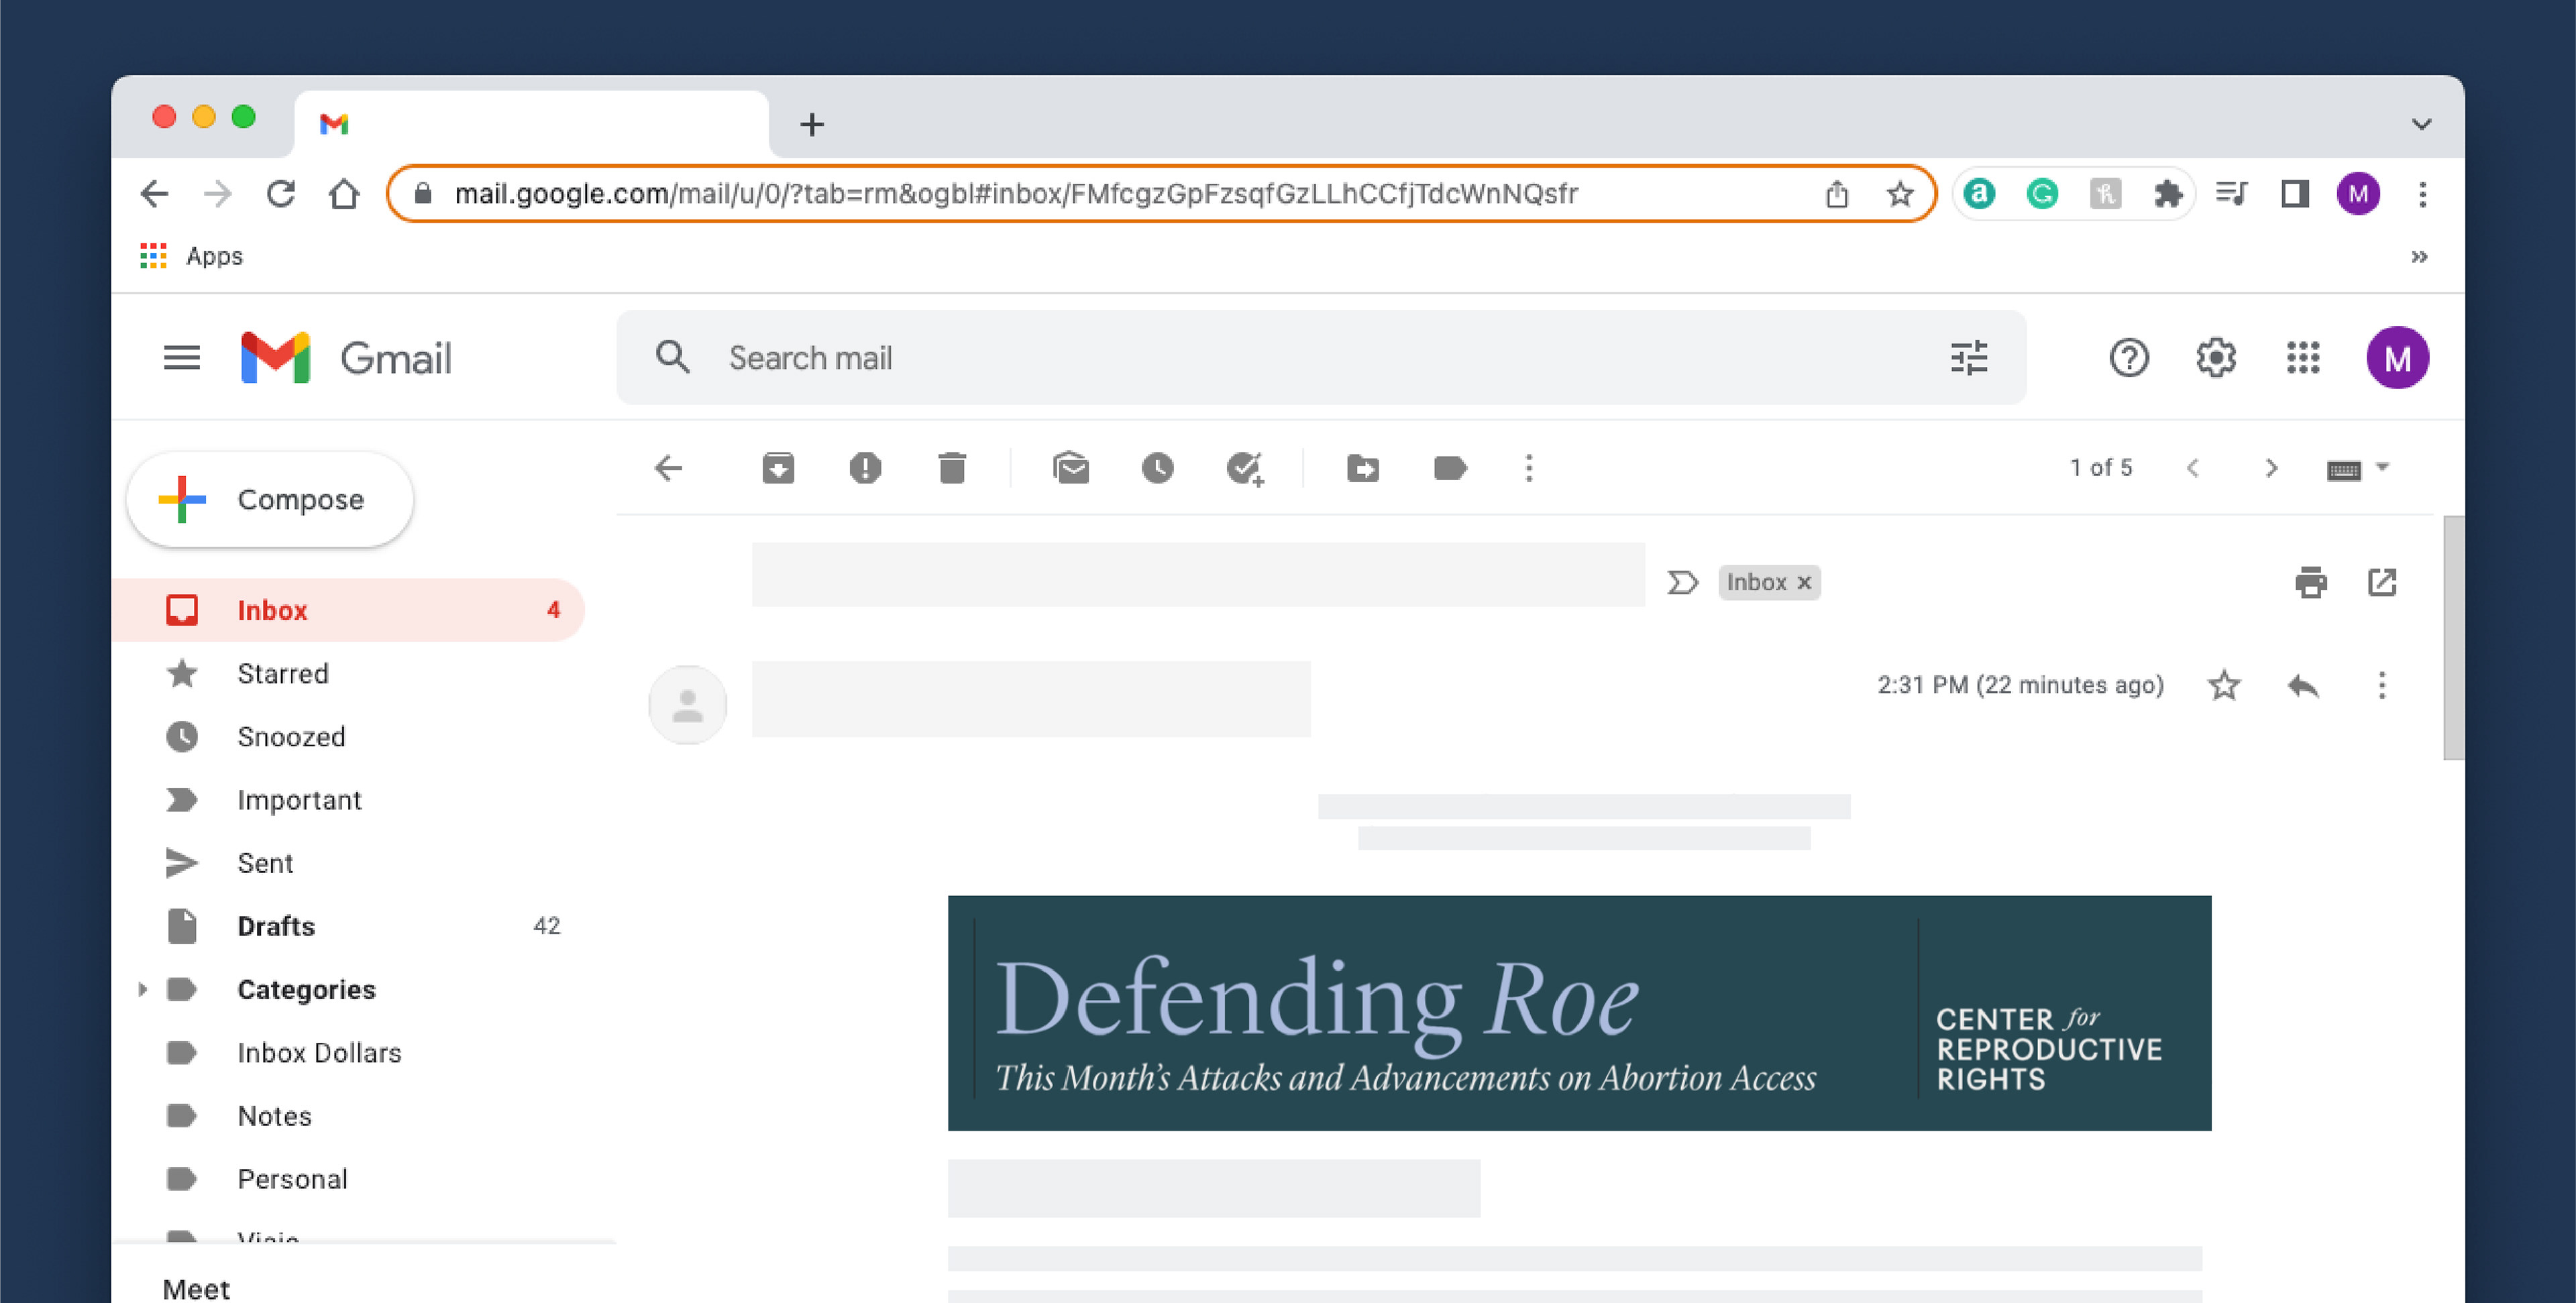Click the Search mail field
Viewport: 2576px width, 1303px height.
[1320, 358]
